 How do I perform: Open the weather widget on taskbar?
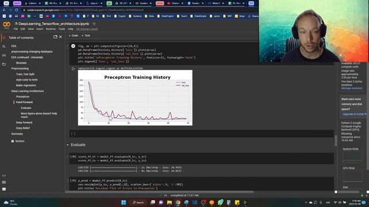tap(10, 202)
